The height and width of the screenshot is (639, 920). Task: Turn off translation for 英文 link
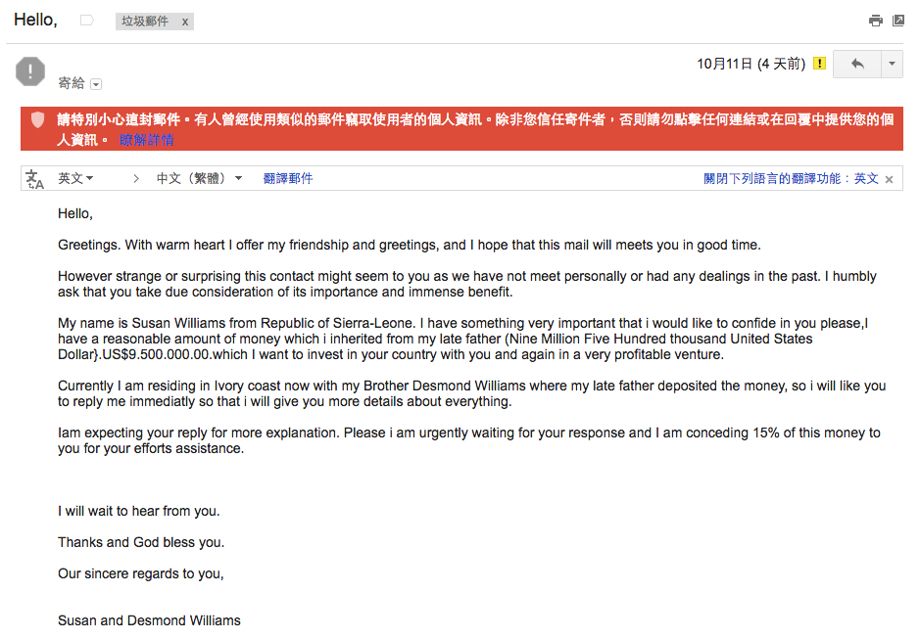[x=791, y=179]
